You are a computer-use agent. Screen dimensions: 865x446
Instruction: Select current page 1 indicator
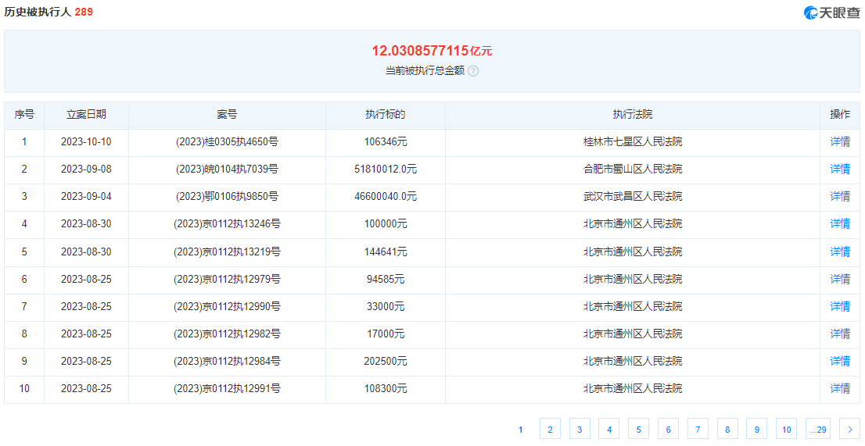[x=520, y=429]
